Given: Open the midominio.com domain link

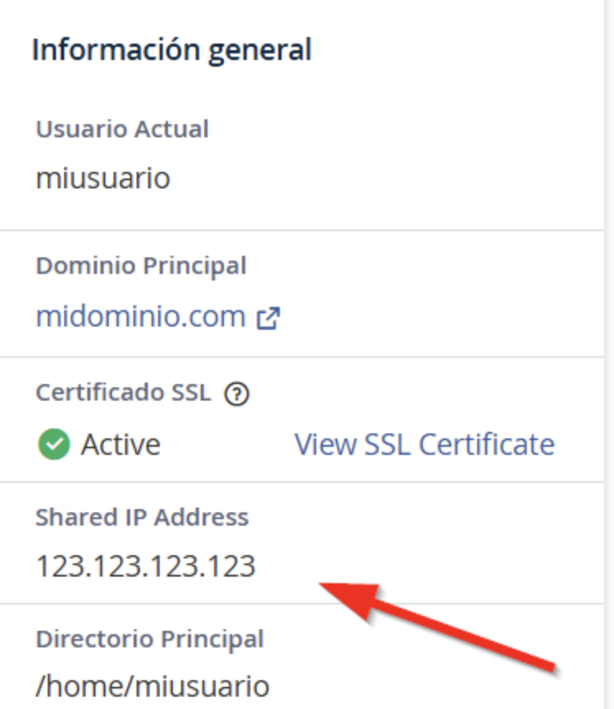Looking at the screenshot, I should tap(141, 316).
